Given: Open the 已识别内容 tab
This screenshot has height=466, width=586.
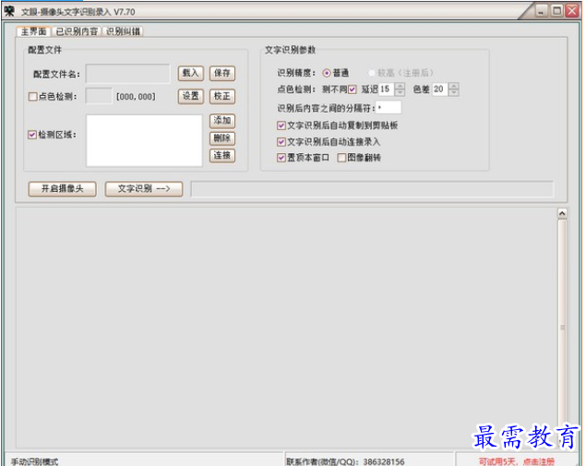Looking at the screenshot, I should coord(77,31).
